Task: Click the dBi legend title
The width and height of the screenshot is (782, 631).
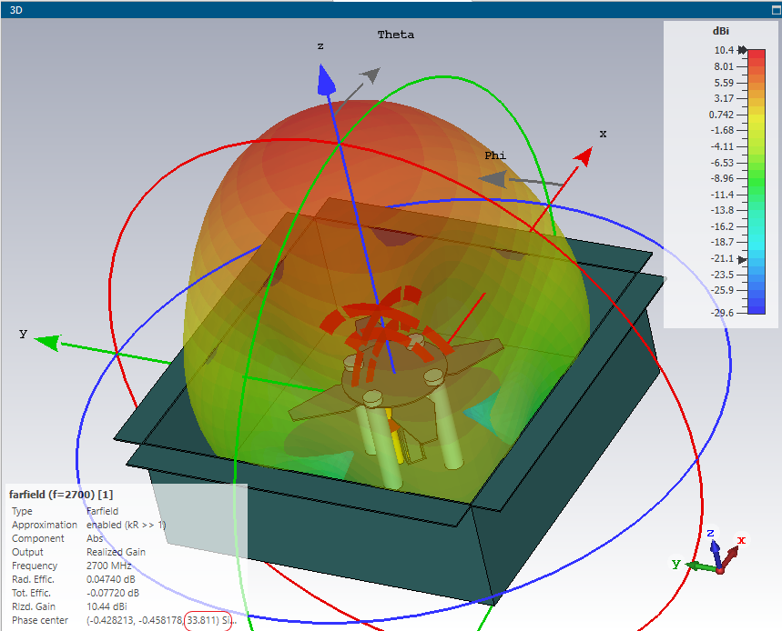Action: [x=721, y=31]
